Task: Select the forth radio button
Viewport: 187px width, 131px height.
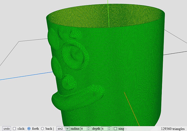Action: [x=29, y=128]
